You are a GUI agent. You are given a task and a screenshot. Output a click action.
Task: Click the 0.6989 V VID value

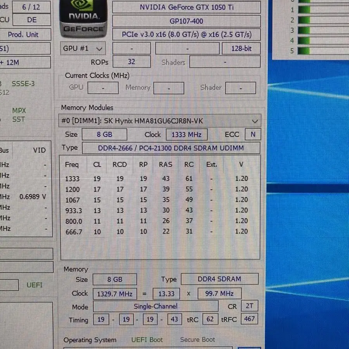click(33, 197)
